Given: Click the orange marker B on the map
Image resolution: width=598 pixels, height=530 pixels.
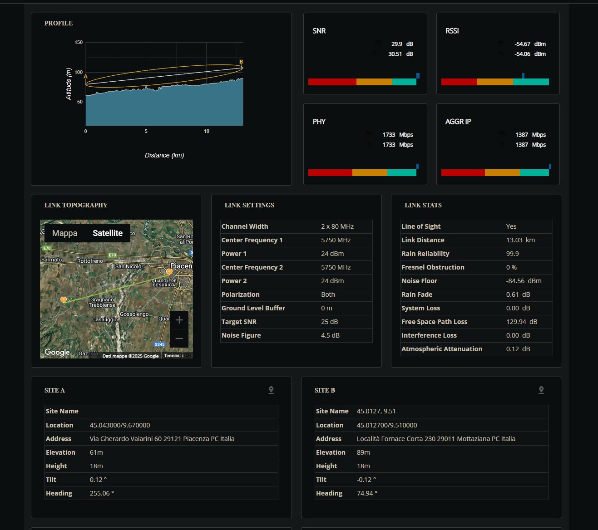Looking at the screenshot, I should click(64, 299).
